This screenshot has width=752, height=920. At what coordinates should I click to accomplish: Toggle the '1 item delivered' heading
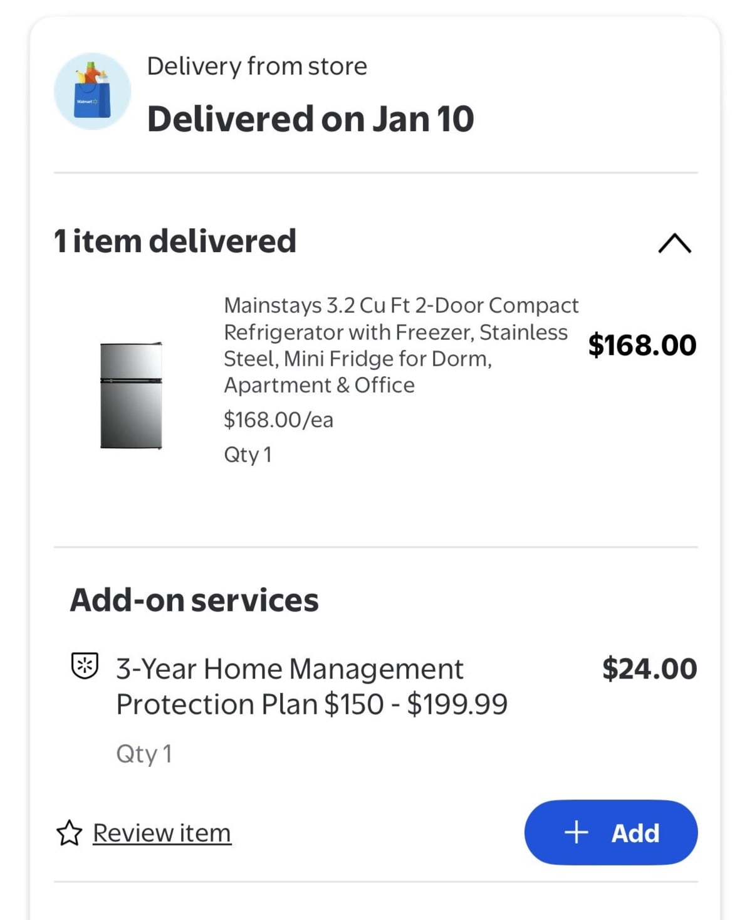click(x=175, y=241)
